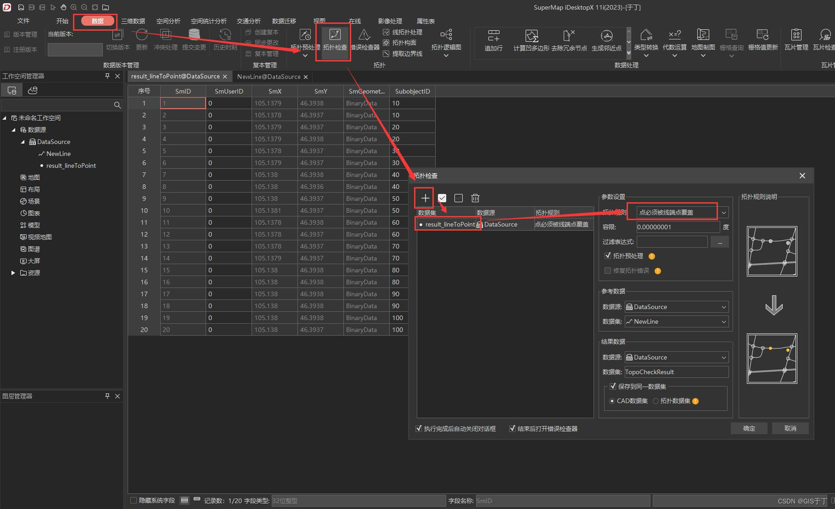Close the result_lineToPoint@DataSource tab
Screen dimensions: 835x509
point(225,77)
